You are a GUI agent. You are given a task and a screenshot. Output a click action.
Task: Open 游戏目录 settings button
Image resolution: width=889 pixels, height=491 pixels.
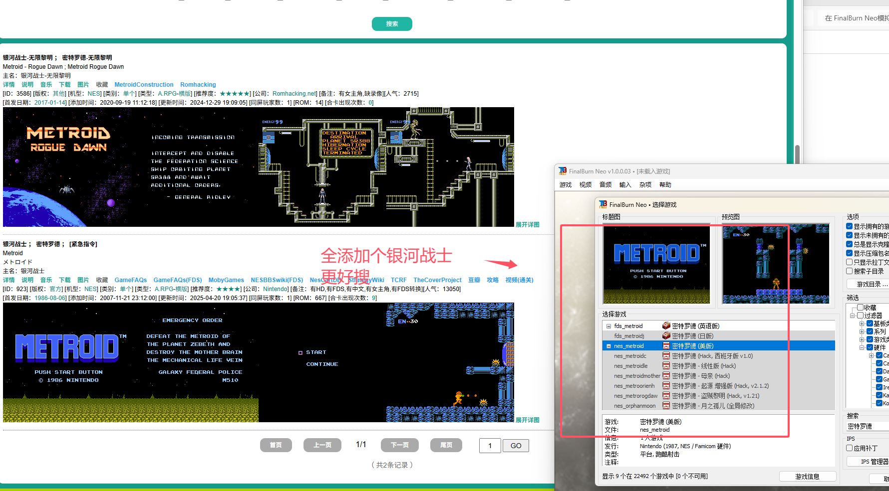coord(869,284)
